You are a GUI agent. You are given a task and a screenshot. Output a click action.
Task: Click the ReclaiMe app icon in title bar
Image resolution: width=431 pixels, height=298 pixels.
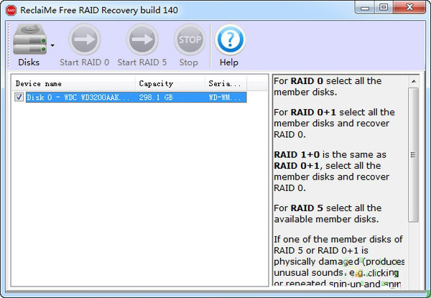[x=11, y=9]
